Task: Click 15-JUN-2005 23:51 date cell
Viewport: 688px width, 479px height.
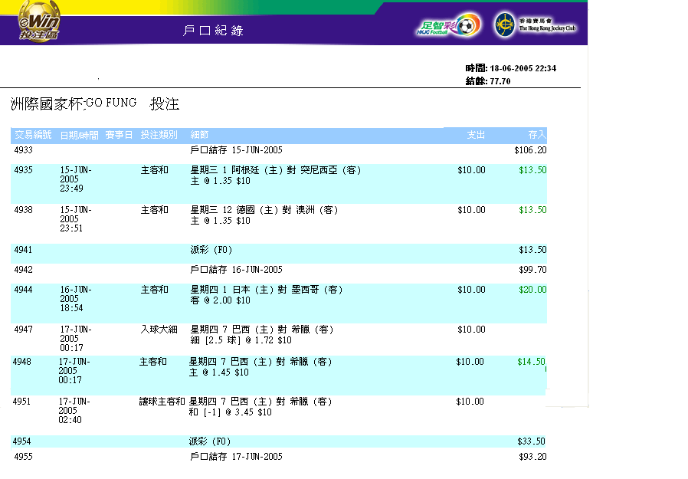Action: pyautogui.click(x=76, y=219)
